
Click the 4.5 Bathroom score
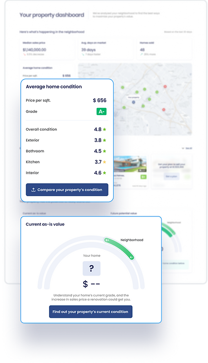[98, 151]
